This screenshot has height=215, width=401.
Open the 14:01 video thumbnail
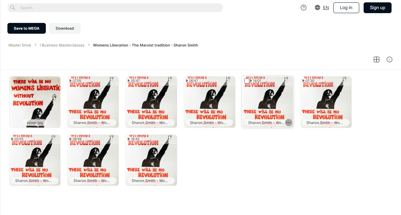pos(268,102)
